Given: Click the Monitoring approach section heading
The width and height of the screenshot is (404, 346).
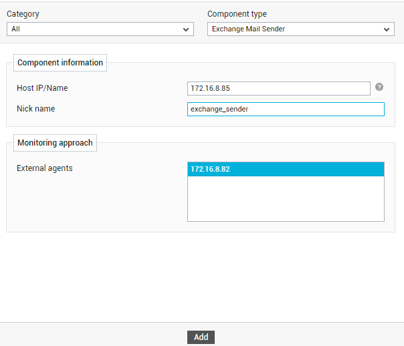Looking at the screenshot, I should pos(55,143).
